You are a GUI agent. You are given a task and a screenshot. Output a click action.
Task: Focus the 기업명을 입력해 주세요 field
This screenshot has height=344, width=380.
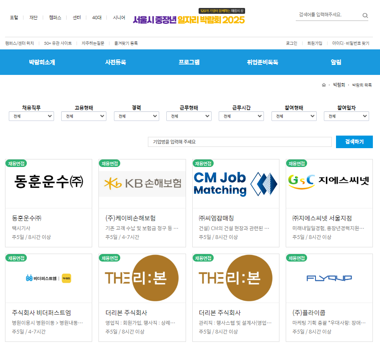click(x=240, y=142)
